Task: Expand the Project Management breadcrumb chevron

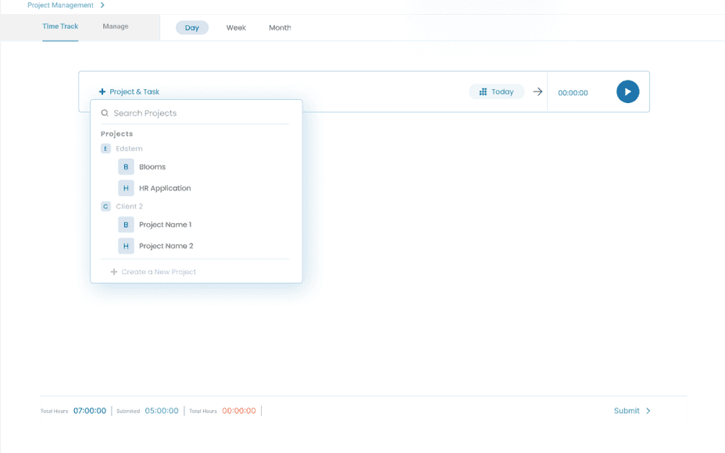Action: [102, 5]
